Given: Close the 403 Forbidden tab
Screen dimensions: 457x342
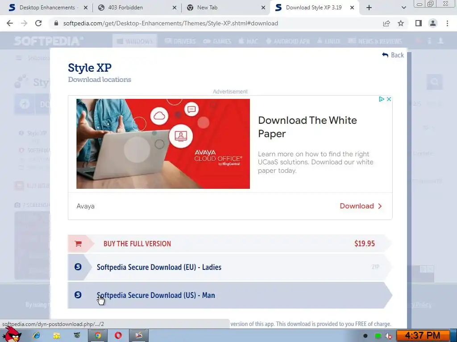Looking at the screenshot, I should 174,8.
